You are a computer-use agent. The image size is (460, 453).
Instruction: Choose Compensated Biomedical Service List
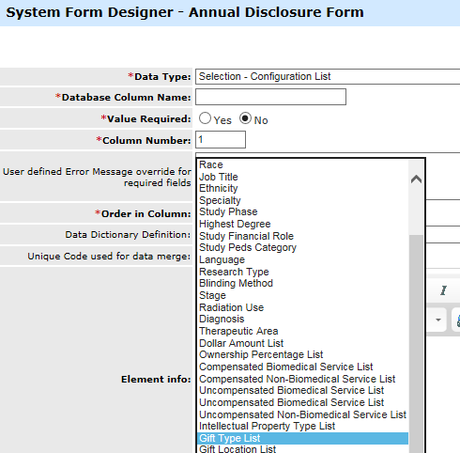coord(303,367)
